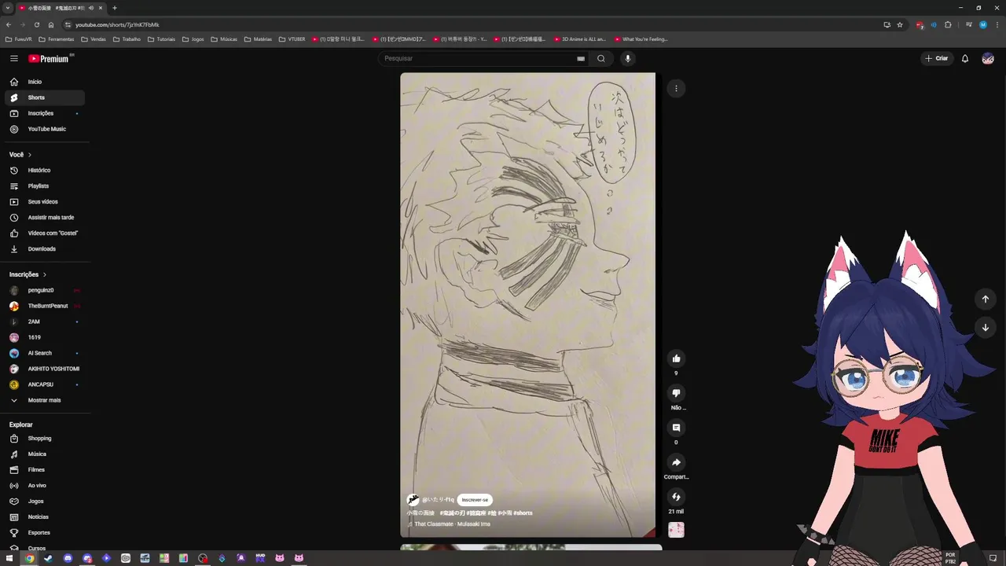Go to next Short with down arrow
The width and height of the screenshot is (1006, 566).
click(x=985, y=327)
